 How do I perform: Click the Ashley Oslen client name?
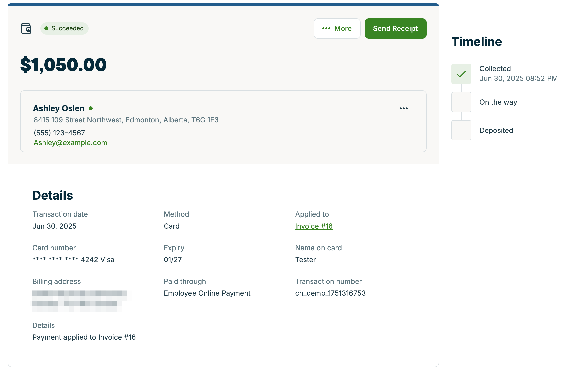tap(59, 108)
